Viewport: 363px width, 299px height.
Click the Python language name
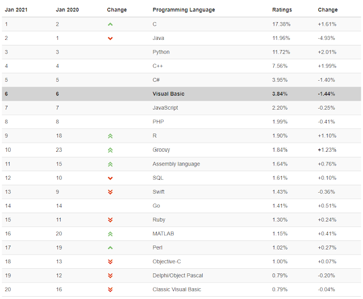coord(161,52)
